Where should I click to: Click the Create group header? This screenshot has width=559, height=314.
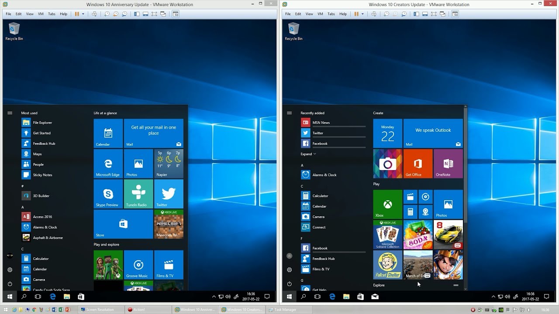point(378,113)
